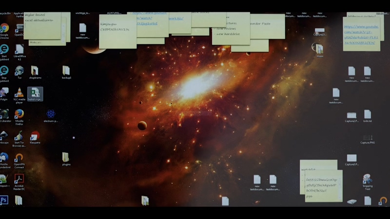The image size is (390, 219).
Task: Select the Capture2.P image file
Action: click(x=351, y=117)
